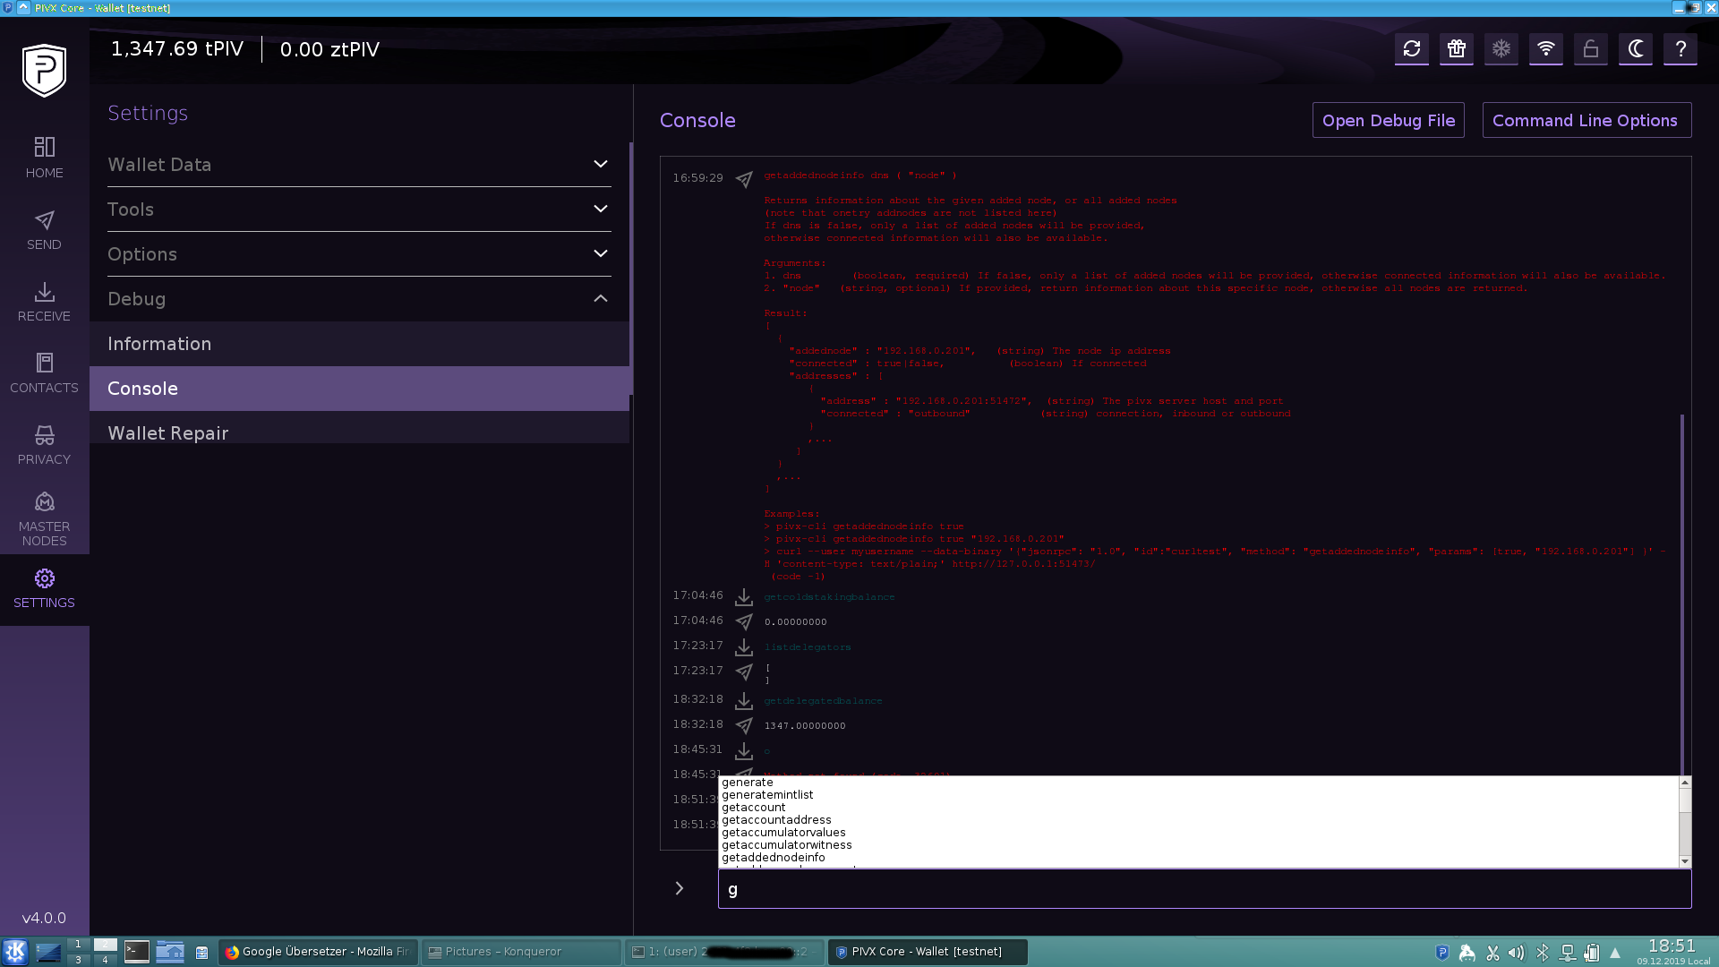Viewport: 1719px width, 967px height.
Task: Click the cold staking snowflake icon
Action: [x=1501, y=49]
